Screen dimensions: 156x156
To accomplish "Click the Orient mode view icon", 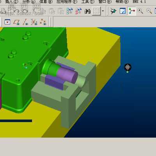I will click(x=122, y=11).
